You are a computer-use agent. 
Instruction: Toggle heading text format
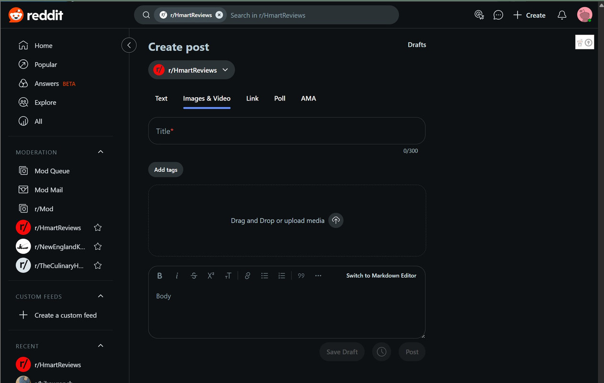click(x=228, y=276)
